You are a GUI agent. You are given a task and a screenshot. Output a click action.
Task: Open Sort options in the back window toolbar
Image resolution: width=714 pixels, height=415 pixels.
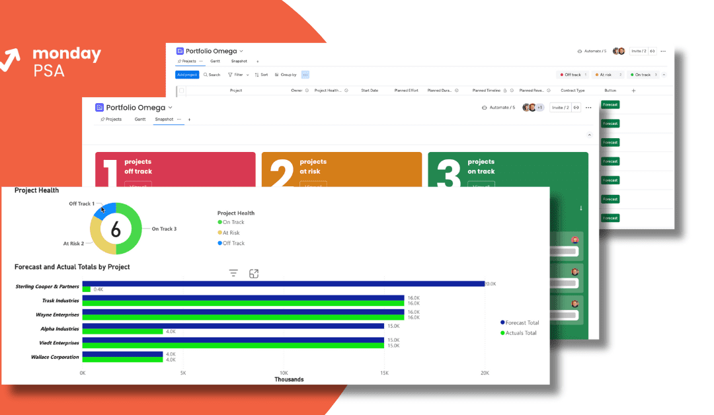pyautogui.click(x=261, y=75)
